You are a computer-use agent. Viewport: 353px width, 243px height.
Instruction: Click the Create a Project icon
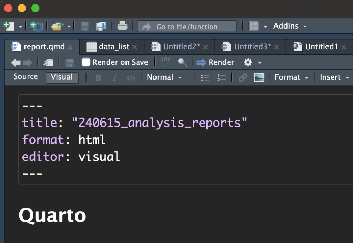[x=36, y=26]
